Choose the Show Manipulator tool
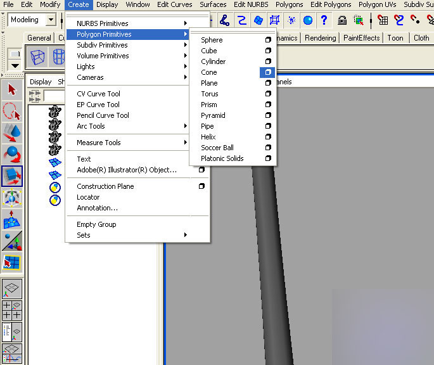This screenshot has height=365, width=434. click(x=12, y=241)
